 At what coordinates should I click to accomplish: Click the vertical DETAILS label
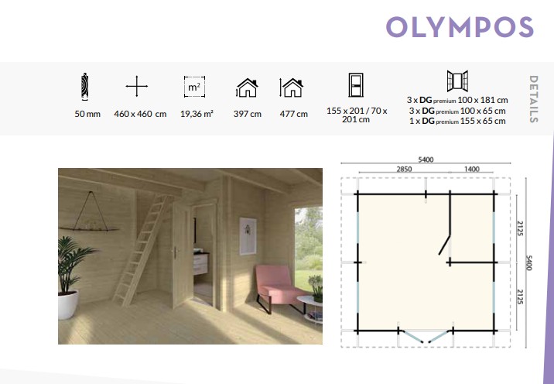534,99
